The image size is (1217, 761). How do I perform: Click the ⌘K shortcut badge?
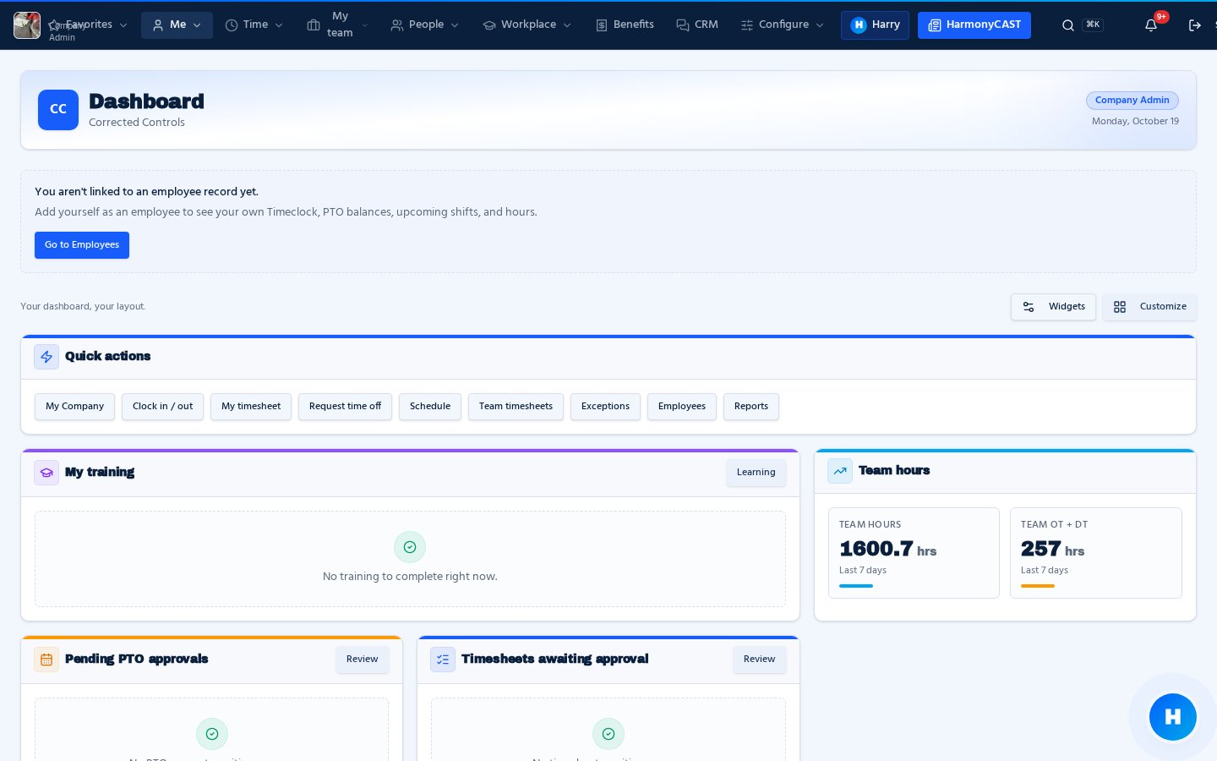[x=1093, y=25]
